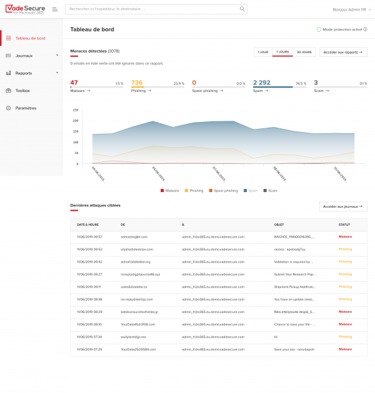Click the arrow next to Spear phishing
The width and height of the screenshot is (375, 393).
221,91
